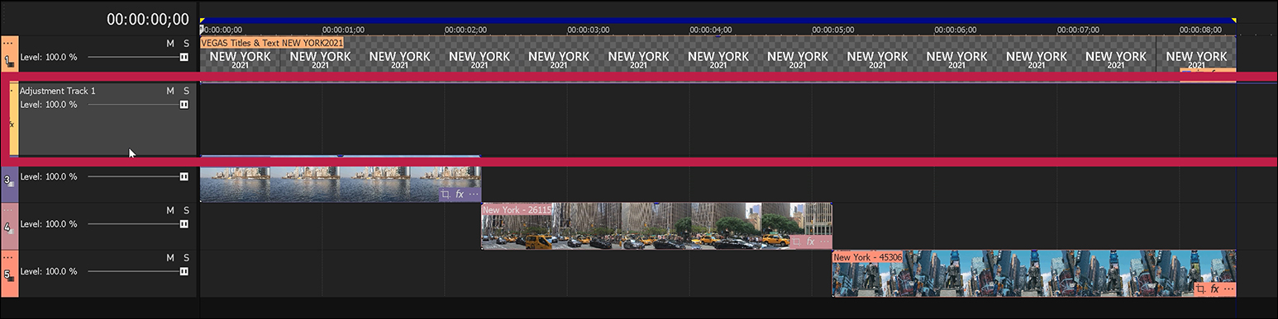Solo track 4 with its S button

tap(187, 210)
